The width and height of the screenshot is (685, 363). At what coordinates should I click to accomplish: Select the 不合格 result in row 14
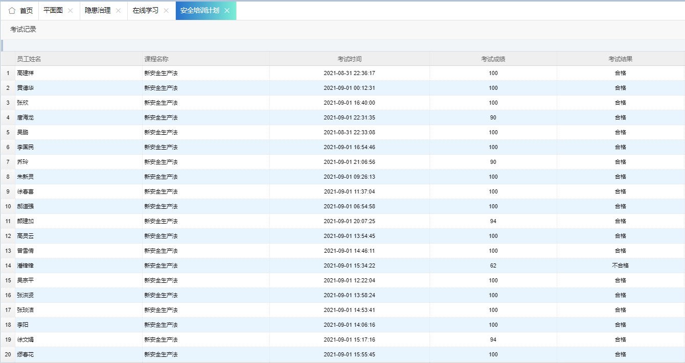pos(620,265)
